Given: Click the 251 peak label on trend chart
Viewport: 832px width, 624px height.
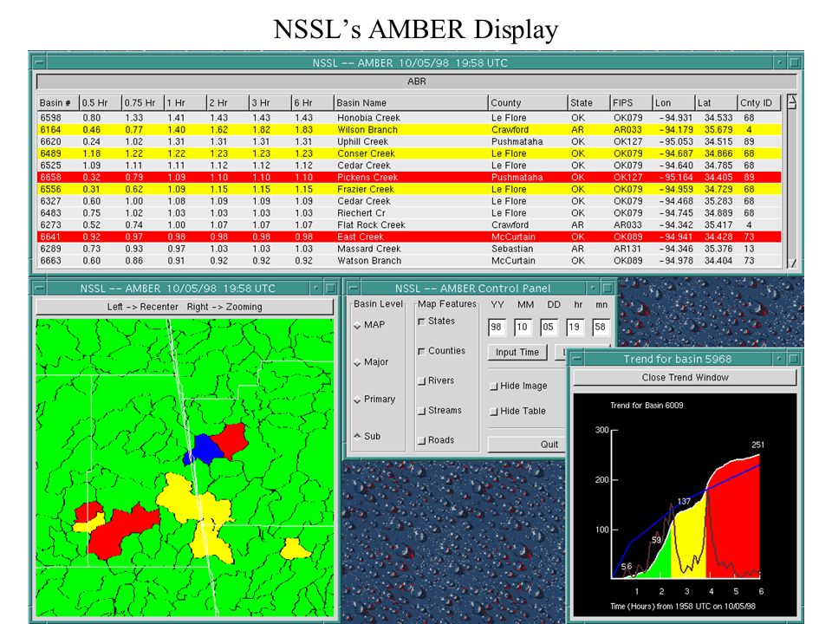Looking at the screenshot, I should click(757, 445).
